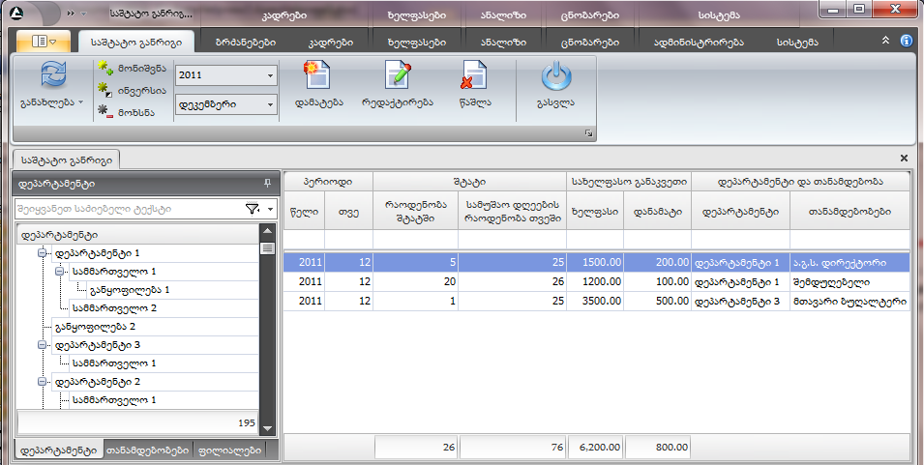Click the წაშლა (Delete) icon
Screen dimensions: 924x465
click(474, 75)
